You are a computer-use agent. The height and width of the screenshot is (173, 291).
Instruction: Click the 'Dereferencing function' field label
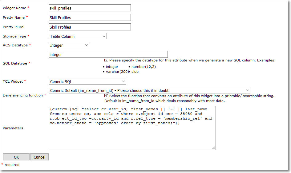[23, 95]
